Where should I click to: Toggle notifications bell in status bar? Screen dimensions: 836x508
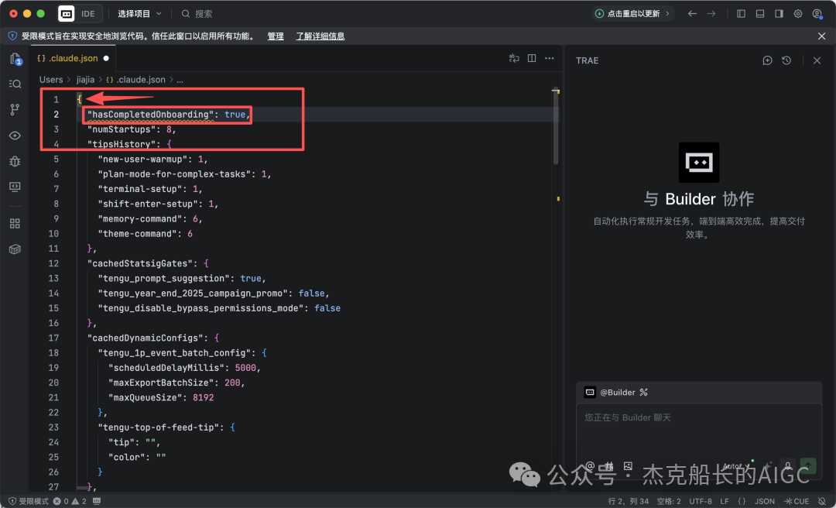coord(822,501)
